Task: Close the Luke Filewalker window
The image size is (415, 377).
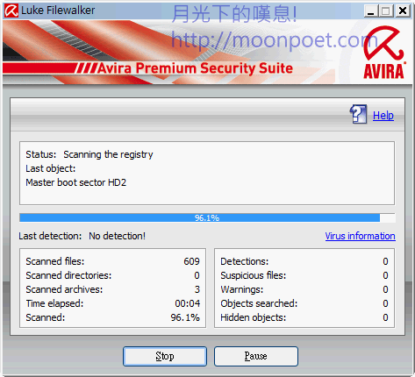Action: [403, 11]
